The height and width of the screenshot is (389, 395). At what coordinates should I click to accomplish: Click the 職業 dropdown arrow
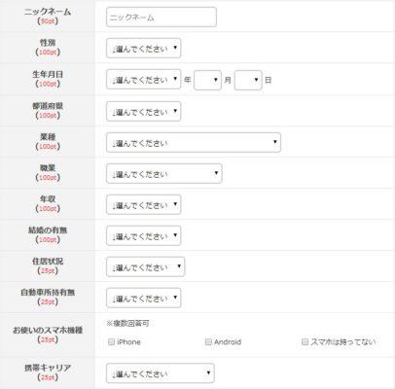pyautogui.click(x=216, y=173)
